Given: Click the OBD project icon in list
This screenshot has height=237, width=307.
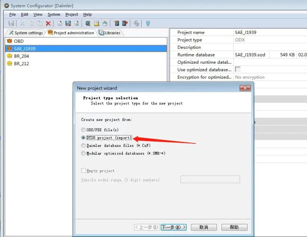Looking at the screenshot, I should (10, 41).
